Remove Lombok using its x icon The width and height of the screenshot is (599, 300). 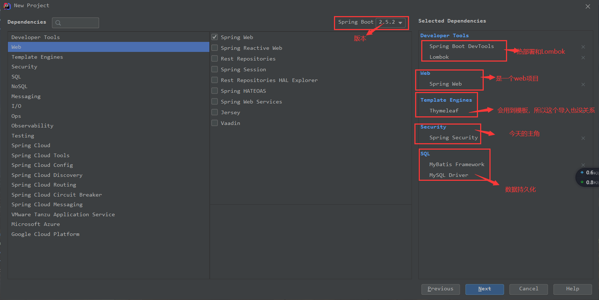(x=583, y=58)
